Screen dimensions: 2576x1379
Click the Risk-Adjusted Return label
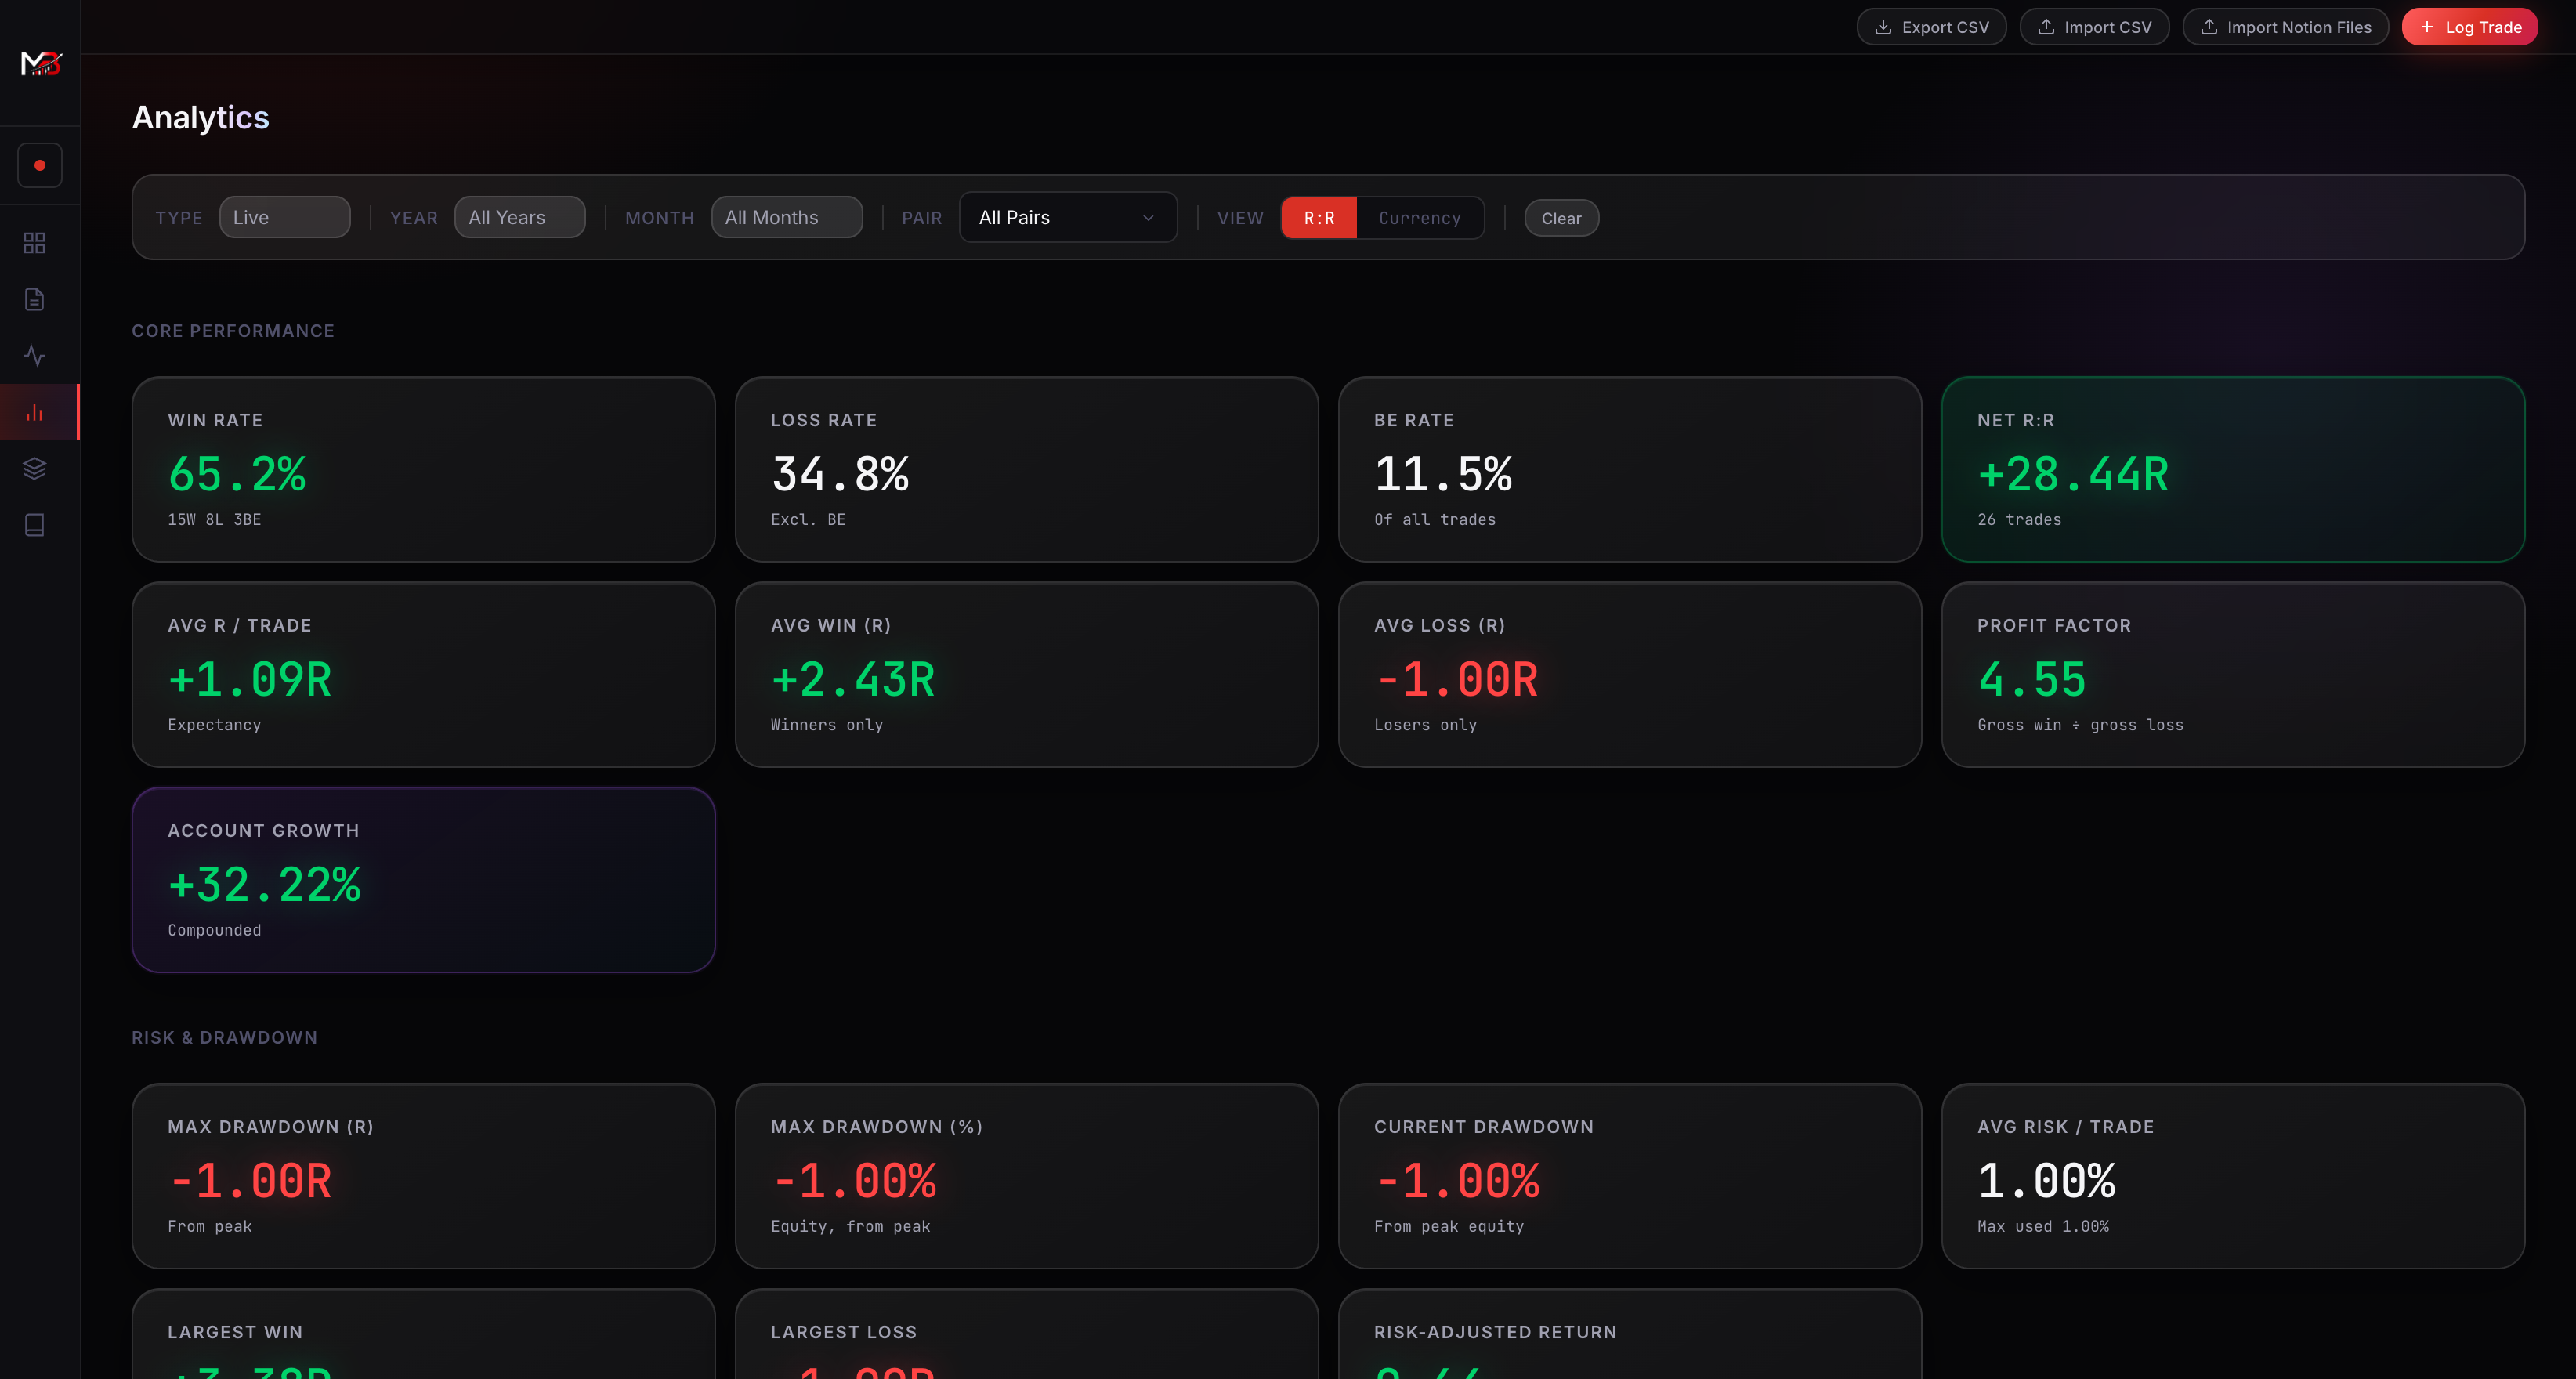pyautogui.click(x=1495, y=1332)
